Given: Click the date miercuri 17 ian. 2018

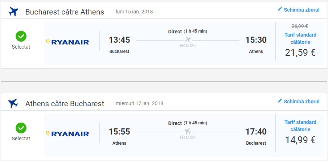Looking at the screenshot, I should (x=139, y=103).
